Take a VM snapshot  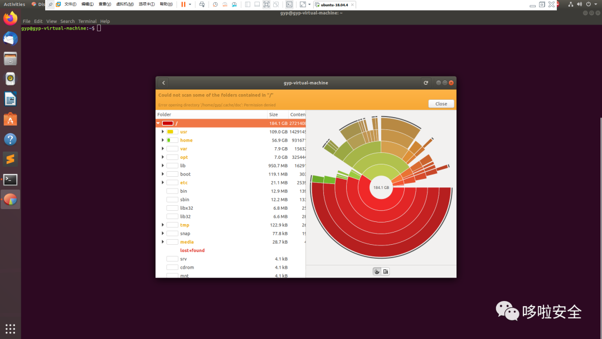click(215, 4)
